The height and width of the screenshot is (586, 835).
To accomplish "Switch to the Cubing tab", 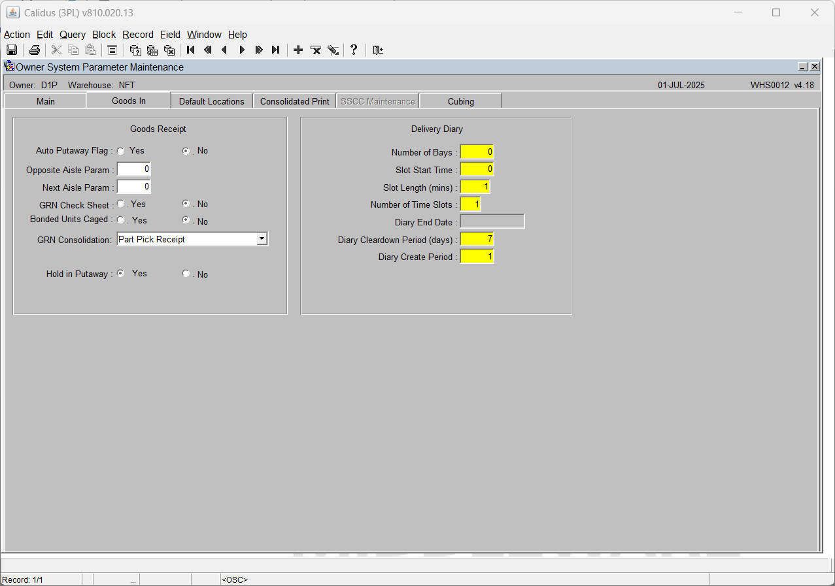I will (x=461, y=101).
